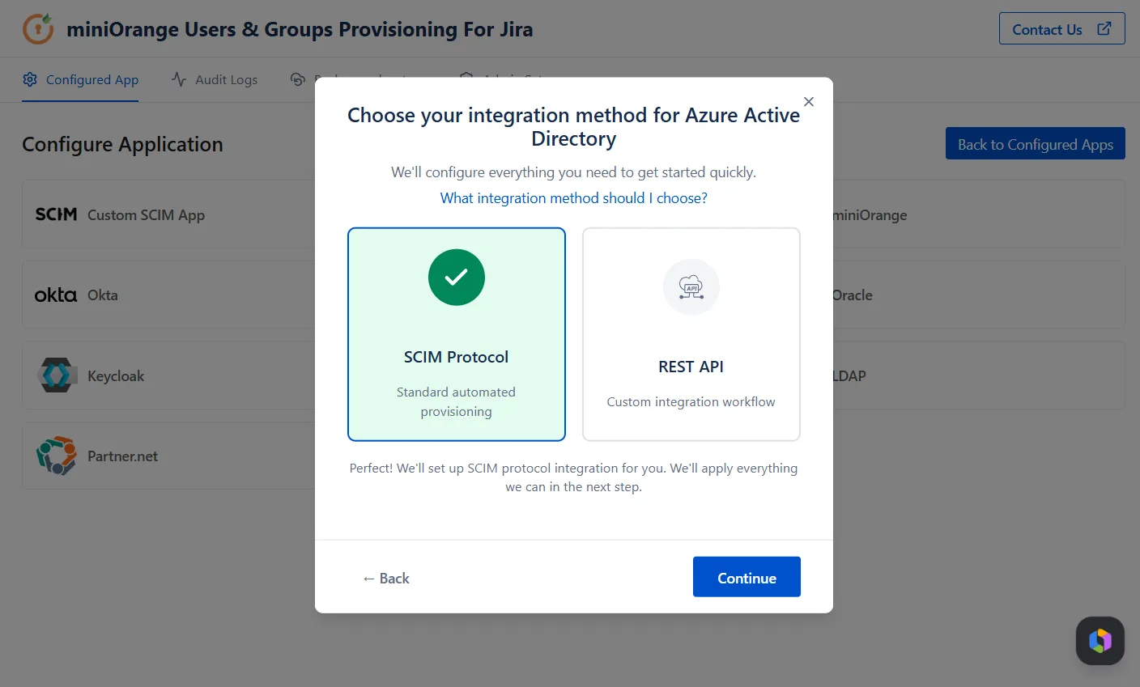Viewport: 1140px width, 687px height.
Task: Click the Keycloak hexagon logo
Action: point(57,375)
